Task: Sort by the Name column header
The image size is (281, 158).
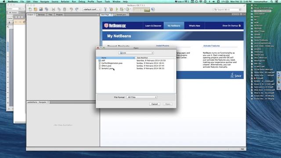Action: coord(116,58)
